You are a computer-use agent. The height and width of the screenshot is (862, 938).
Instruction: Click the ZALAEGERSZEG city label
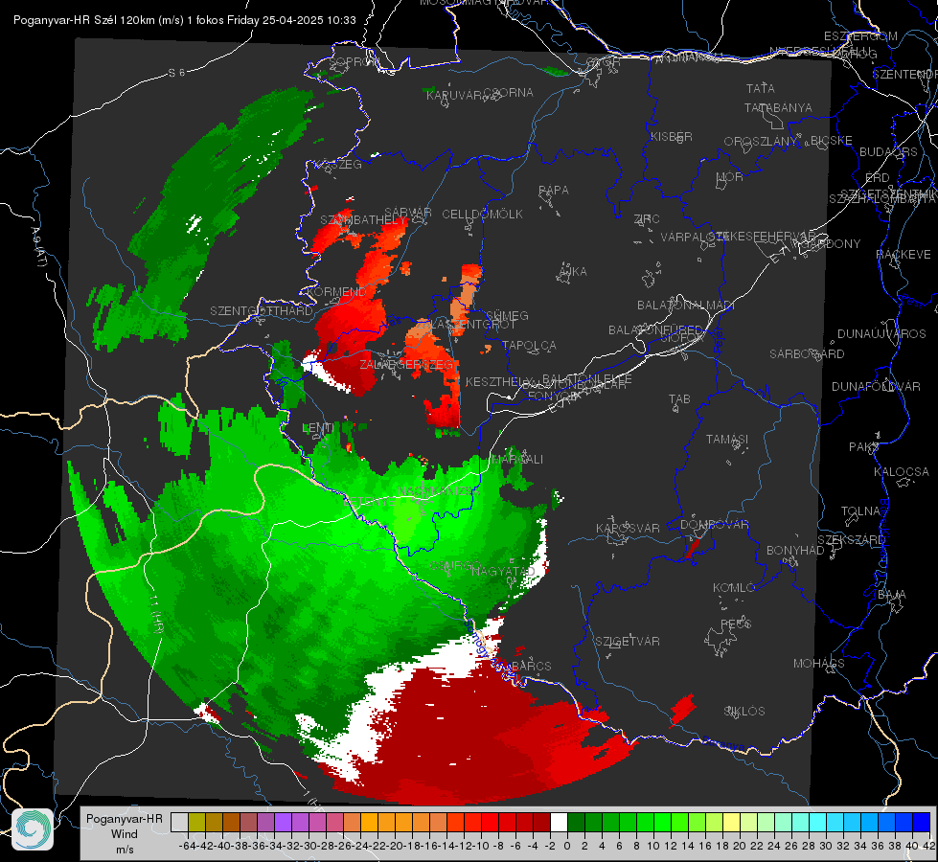406,364
